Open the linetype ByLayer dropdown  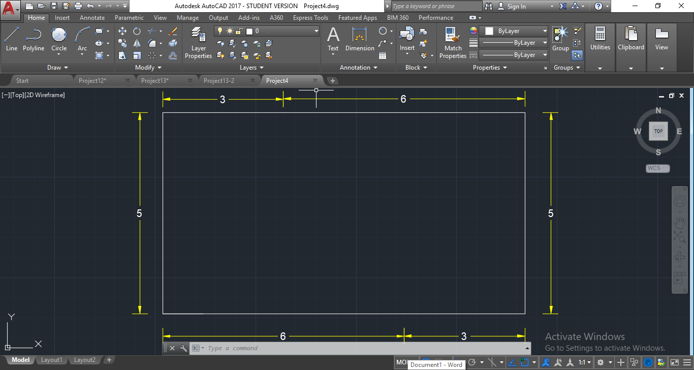pos(514,55)
